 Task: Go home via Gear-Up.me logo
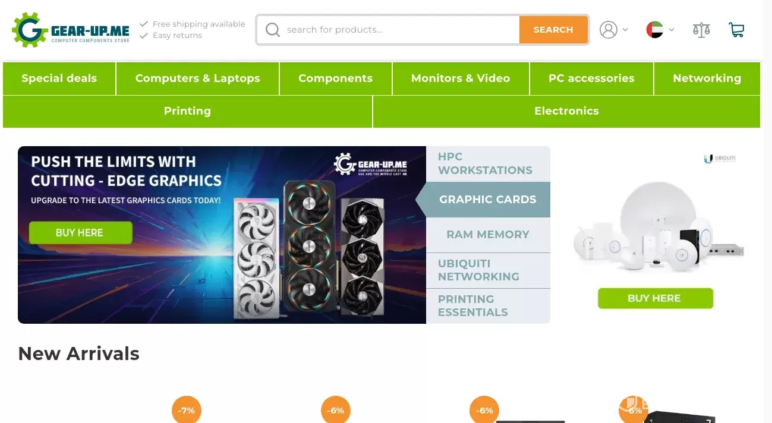point(71,30)
